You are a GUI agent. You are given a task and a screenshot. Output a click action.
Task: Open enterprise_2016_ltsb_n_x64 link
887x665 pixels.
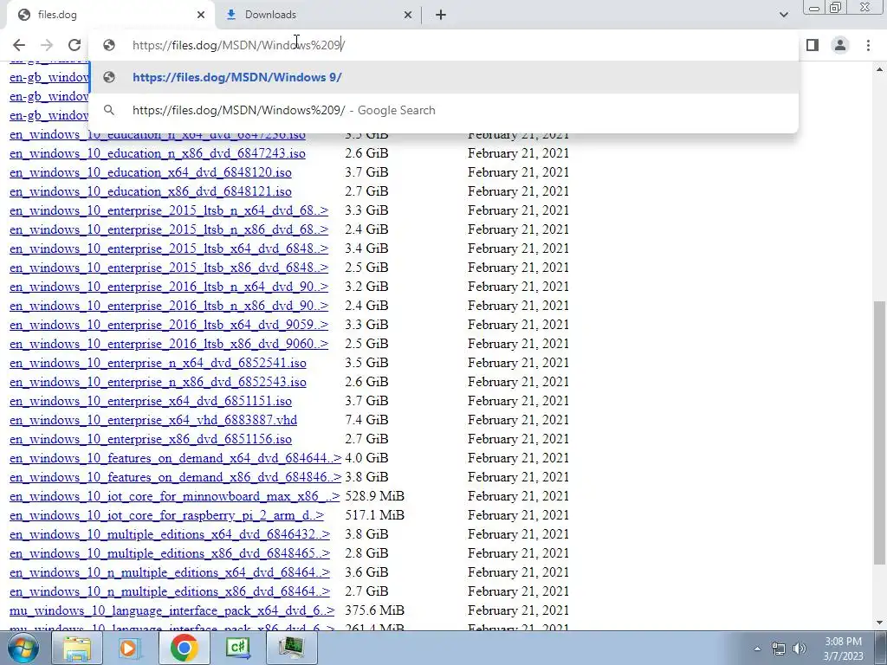[x=169, y=287]
